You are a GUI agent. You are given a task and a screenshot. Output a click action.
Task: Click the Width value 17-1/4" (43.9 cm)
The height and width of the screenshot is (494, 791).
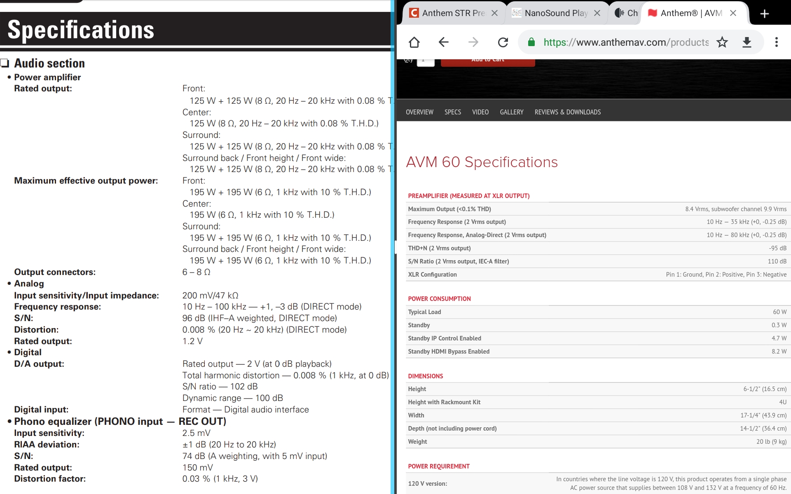763,415
